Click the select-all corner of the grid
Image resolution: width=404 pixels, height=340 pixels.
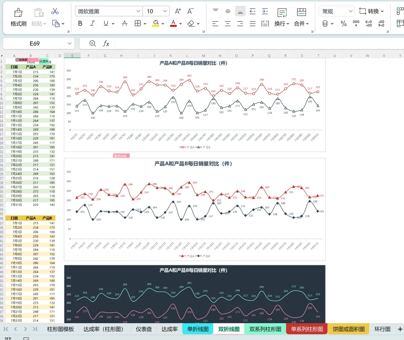point(2,56)
